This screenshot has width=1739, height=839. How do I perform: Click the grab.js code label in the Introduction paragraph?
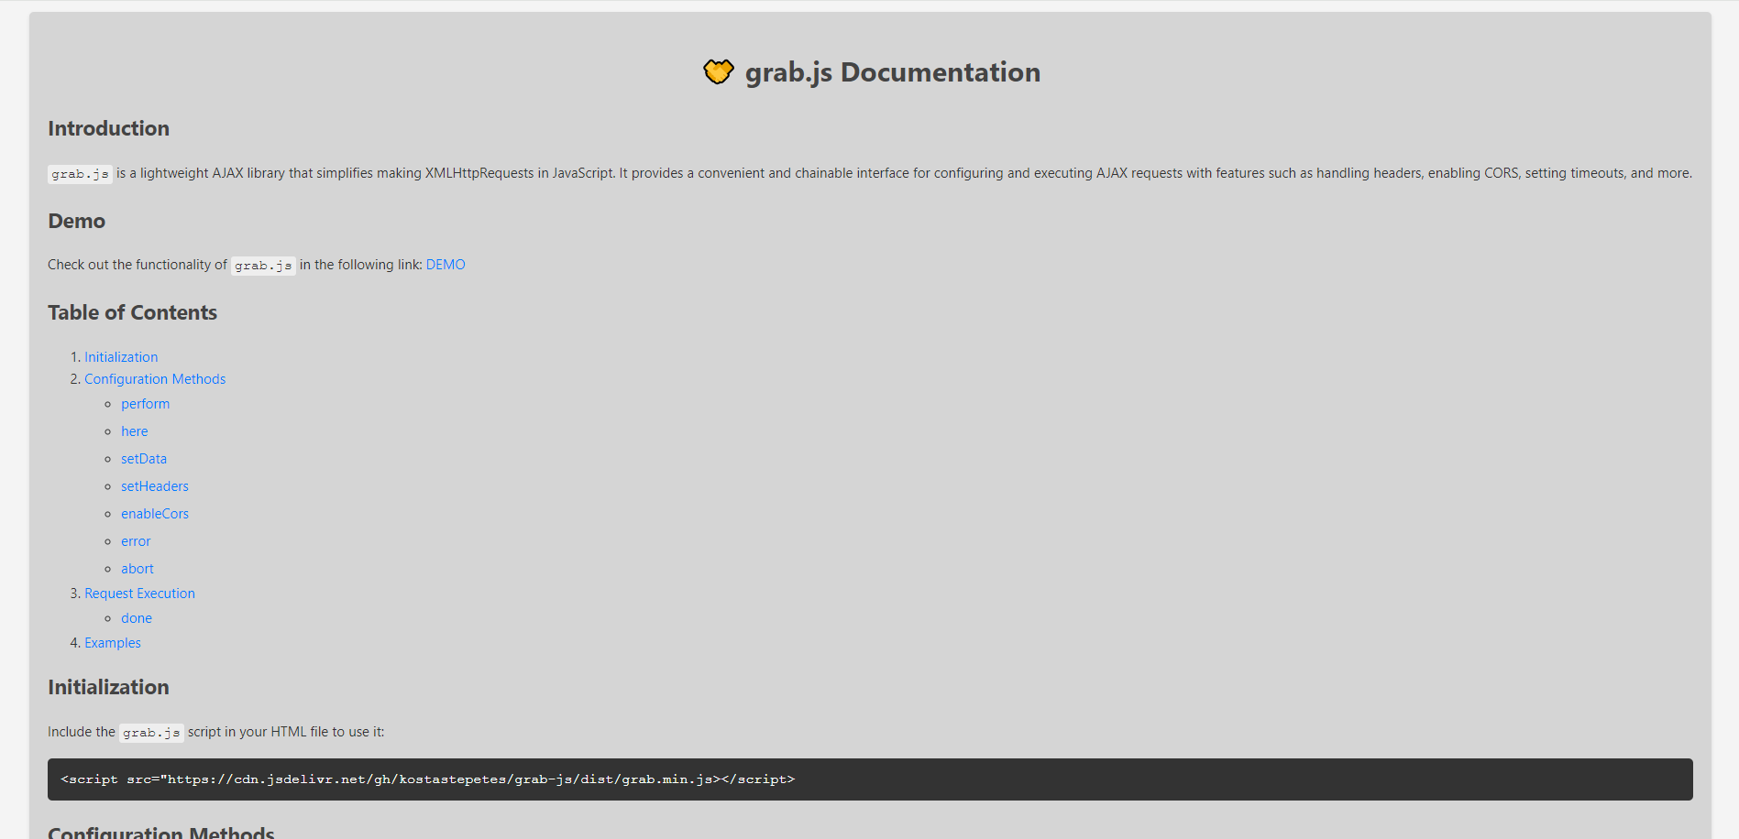(x=80, y=174)
